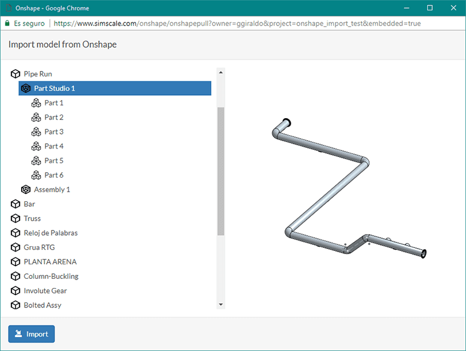The height and width of the screenshot is (351, 466).
Task: Click the Pipe Run document cube icon
Action: click(15, 73)
